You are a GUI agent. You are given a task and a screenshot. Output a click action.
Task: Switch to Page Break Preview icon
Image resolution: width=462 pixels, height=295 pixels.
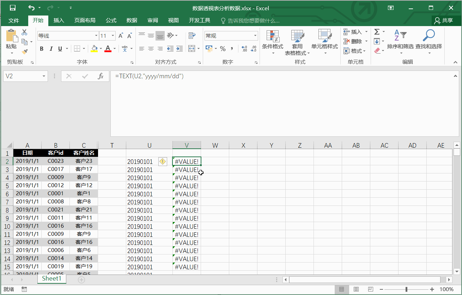tap(370, 289)
